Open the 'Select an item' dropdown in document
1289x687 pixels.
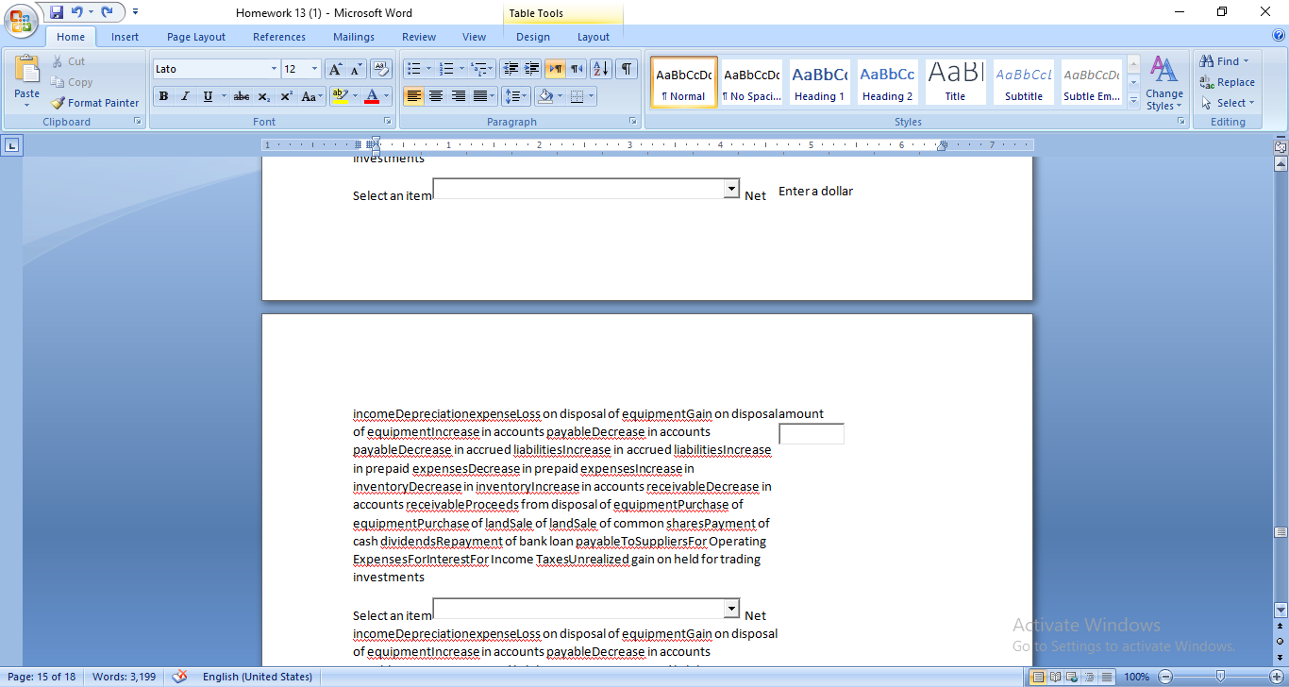tap(730, 189)
